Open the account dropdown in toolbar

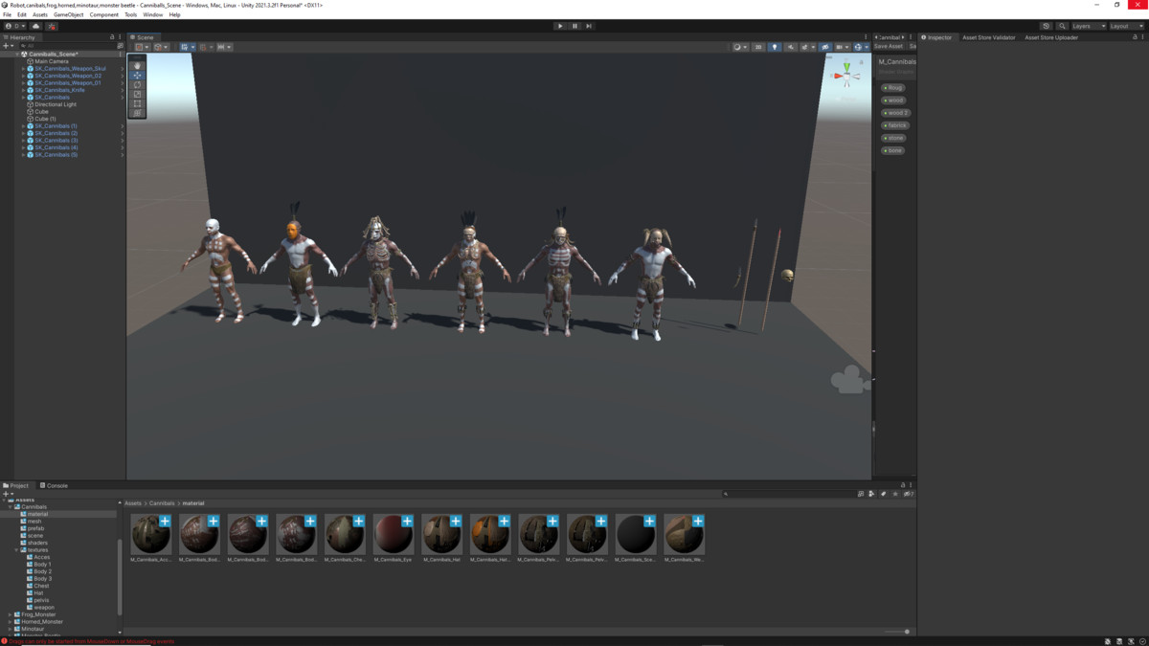click(x=14, y=26)
